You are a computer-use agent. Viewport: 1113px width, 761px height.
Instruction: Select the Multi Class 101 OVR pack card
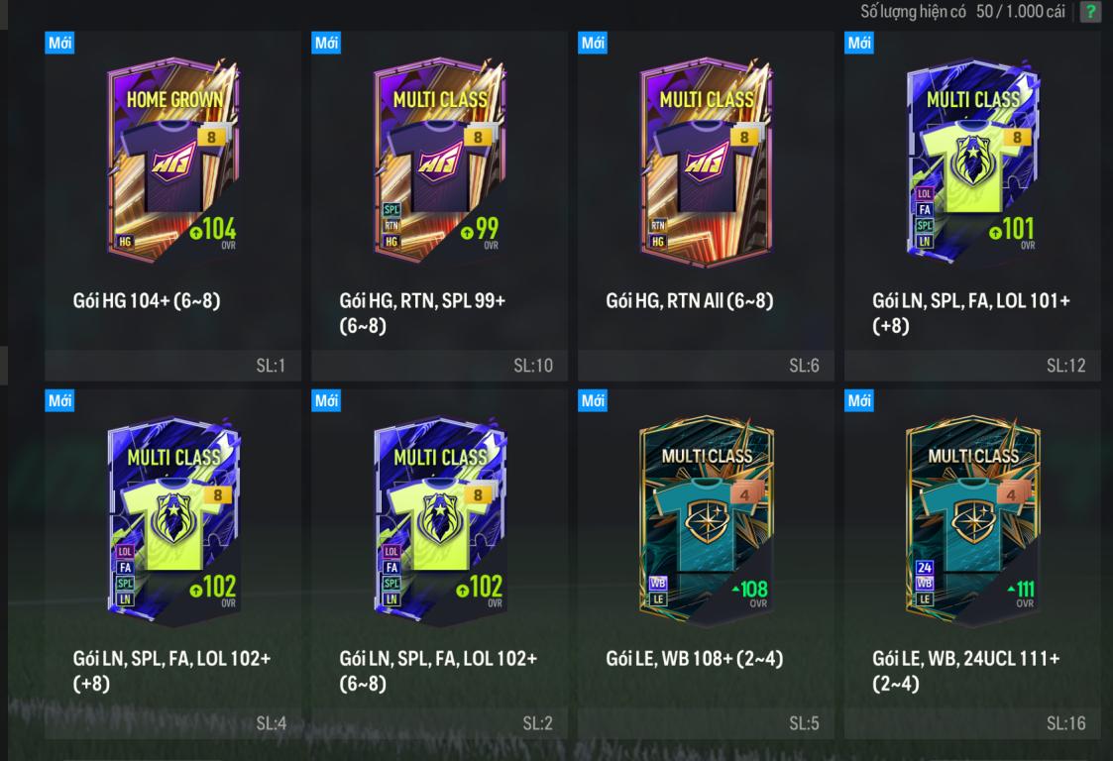(973, 162)
